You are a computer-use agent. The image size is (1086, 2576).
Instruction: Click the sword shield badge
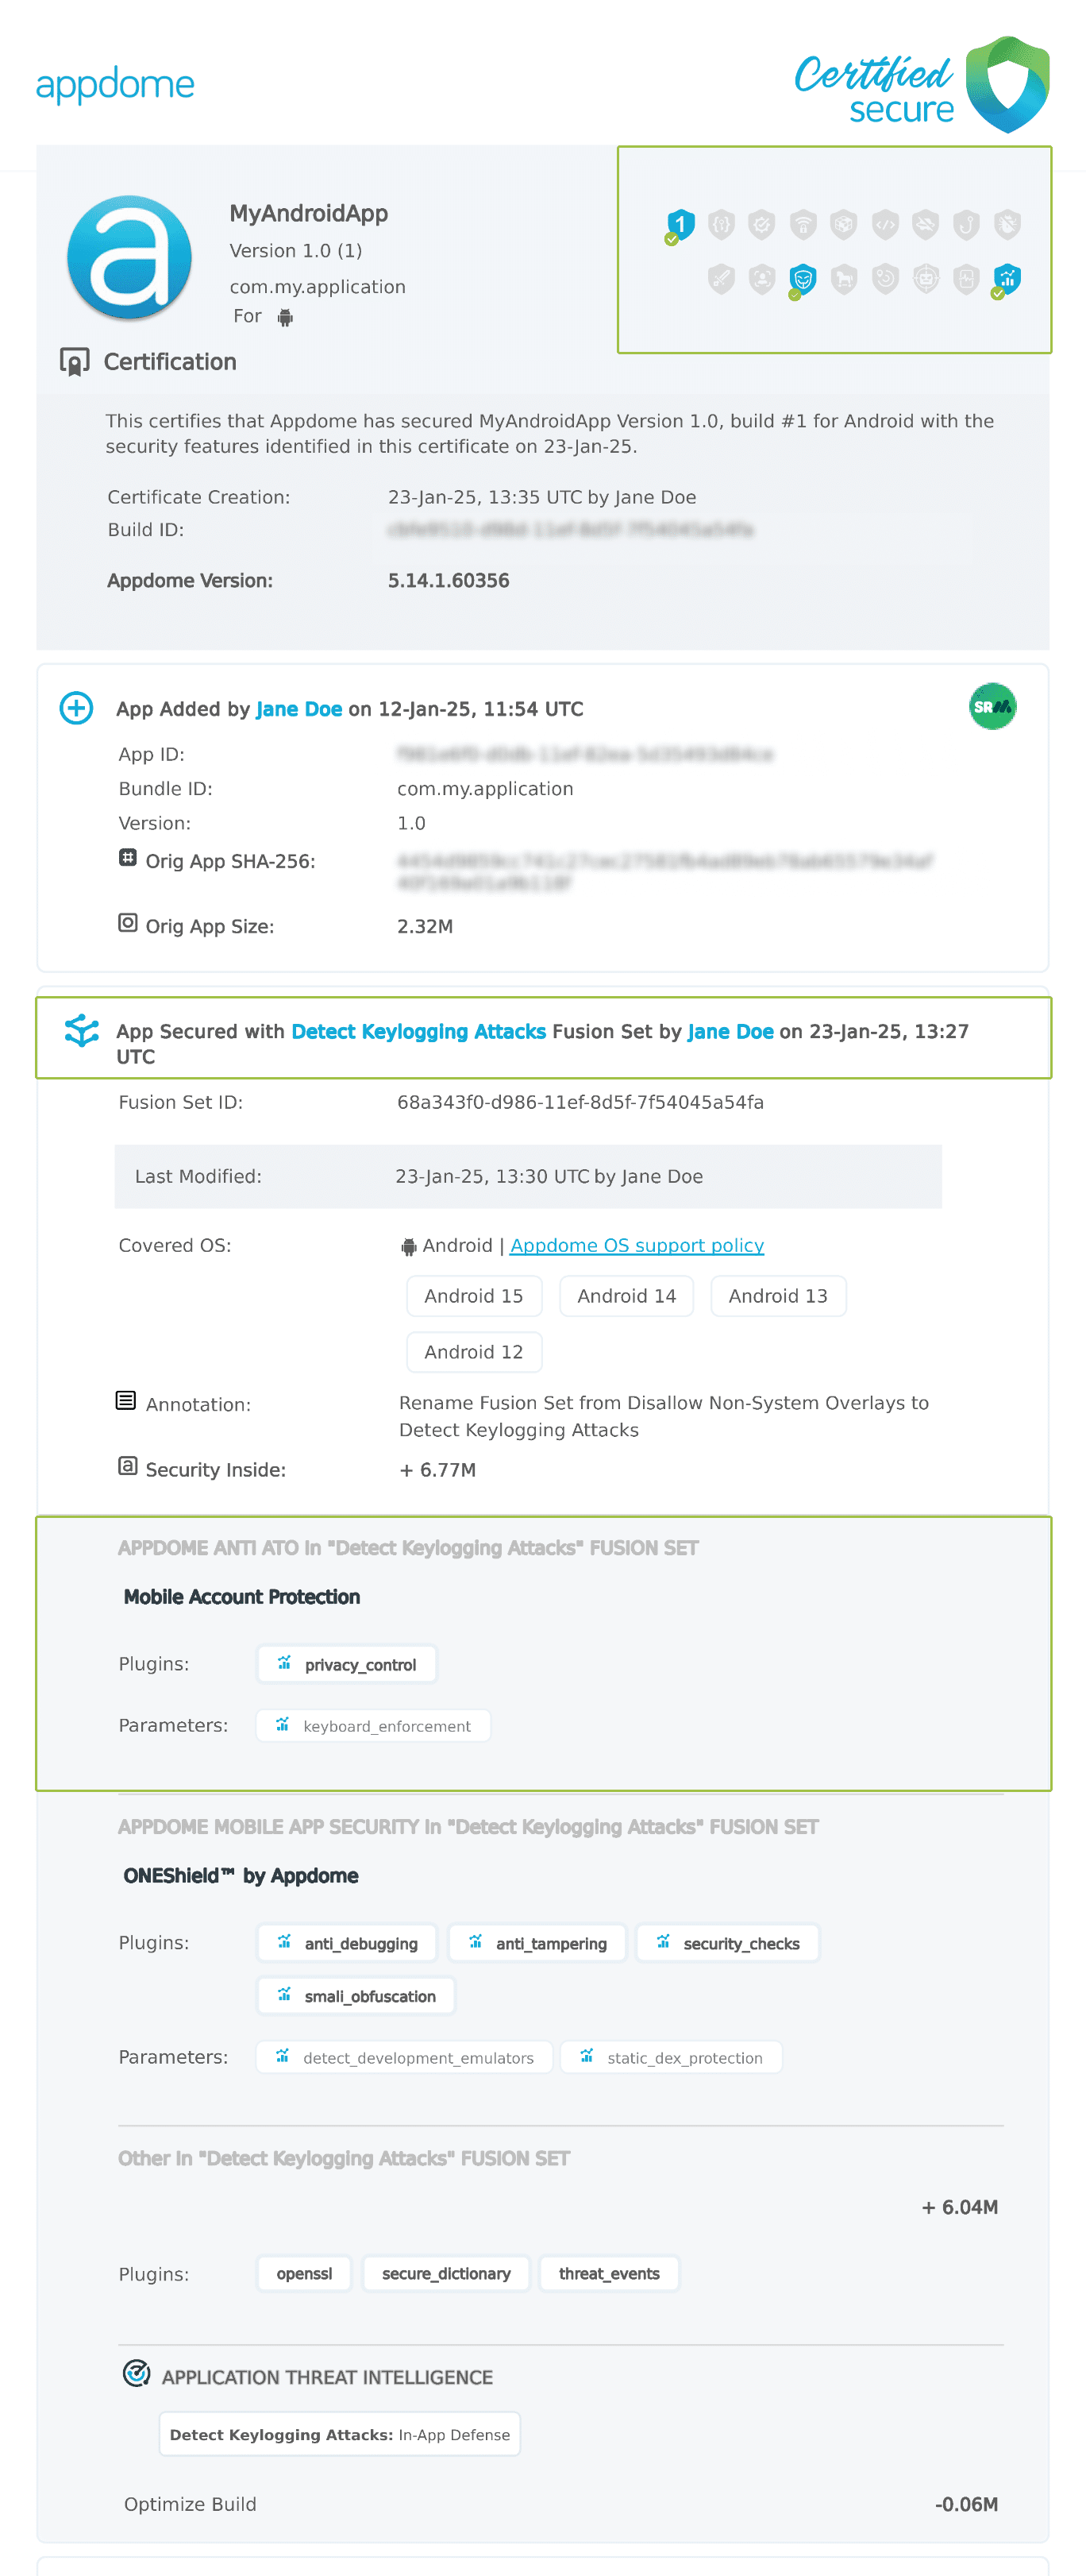(x=722, y=278)
